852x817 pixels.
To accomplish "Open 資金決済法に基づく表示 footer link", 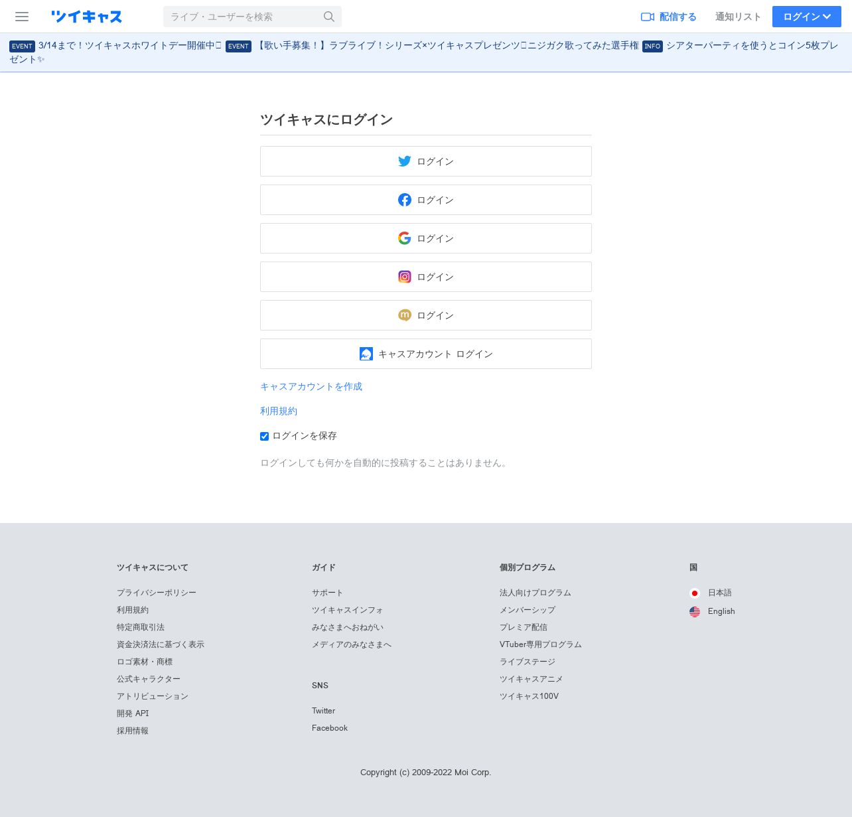I will [161, 644].
